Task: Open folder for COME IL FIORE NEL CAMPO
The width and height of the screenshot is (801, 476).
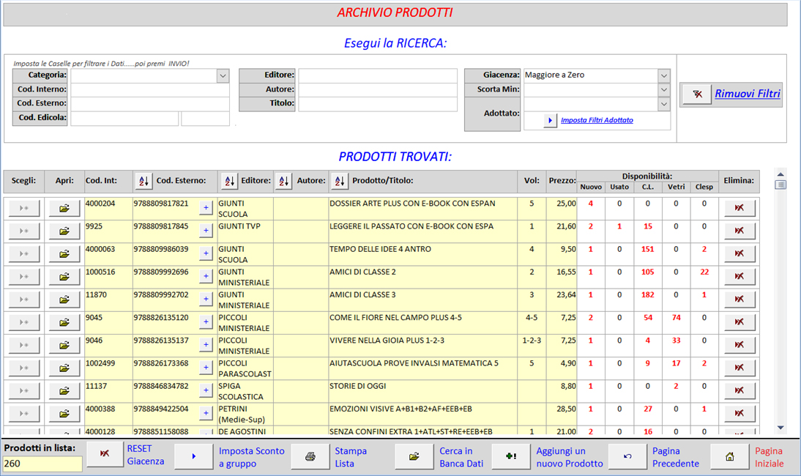Action: tap(64, 323)
